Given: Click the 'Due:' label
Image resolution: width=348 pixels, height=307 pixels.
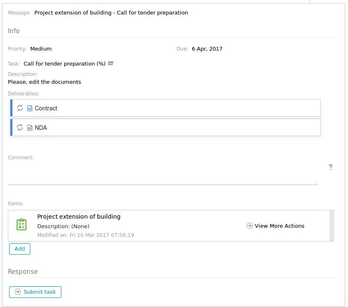Looking at the screenshot, I should [x=182, y=49].
